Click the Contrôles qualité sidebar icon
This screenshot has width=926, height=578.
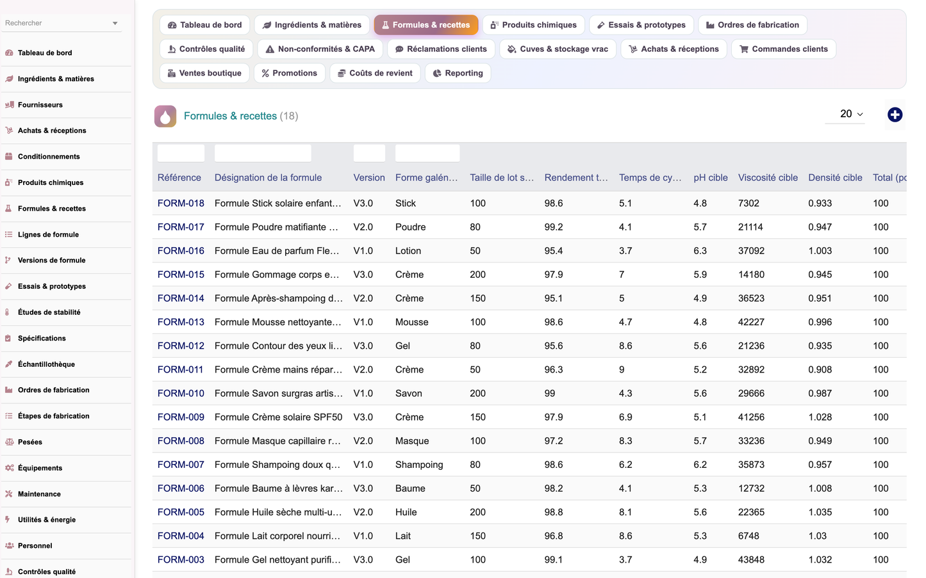pyautogui.click(x=9, y=572)
